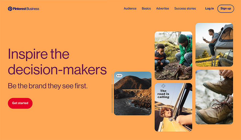The image size is (241, 140).
Task: Go to Success stories
Action: (x=185, y=9)
